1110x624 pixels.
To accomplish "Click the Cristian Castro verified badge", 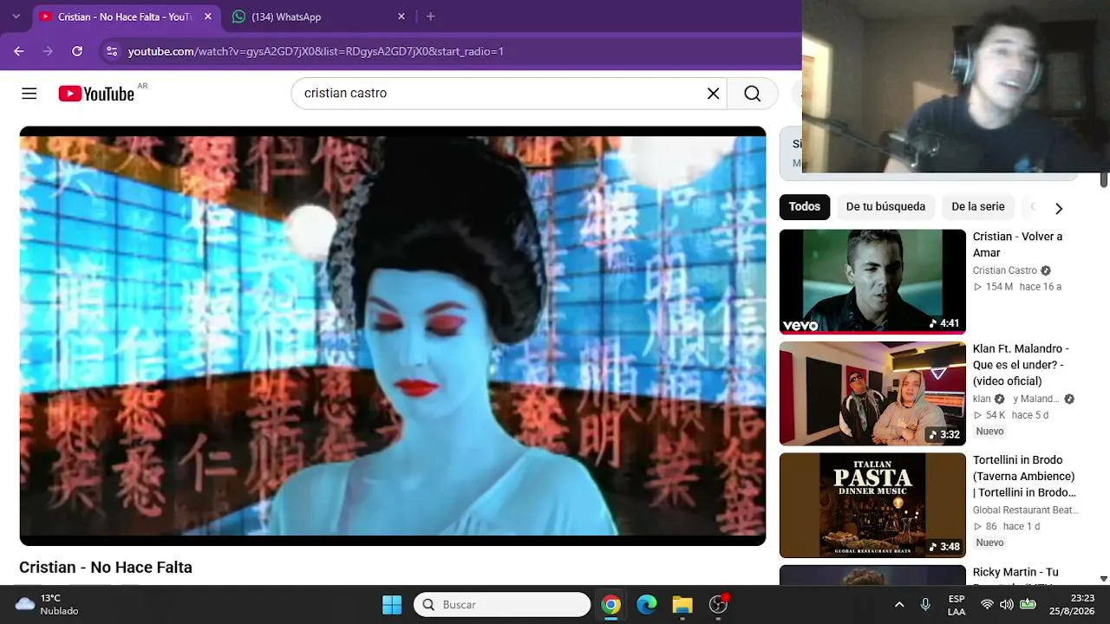I will (x=1046, y=270).
